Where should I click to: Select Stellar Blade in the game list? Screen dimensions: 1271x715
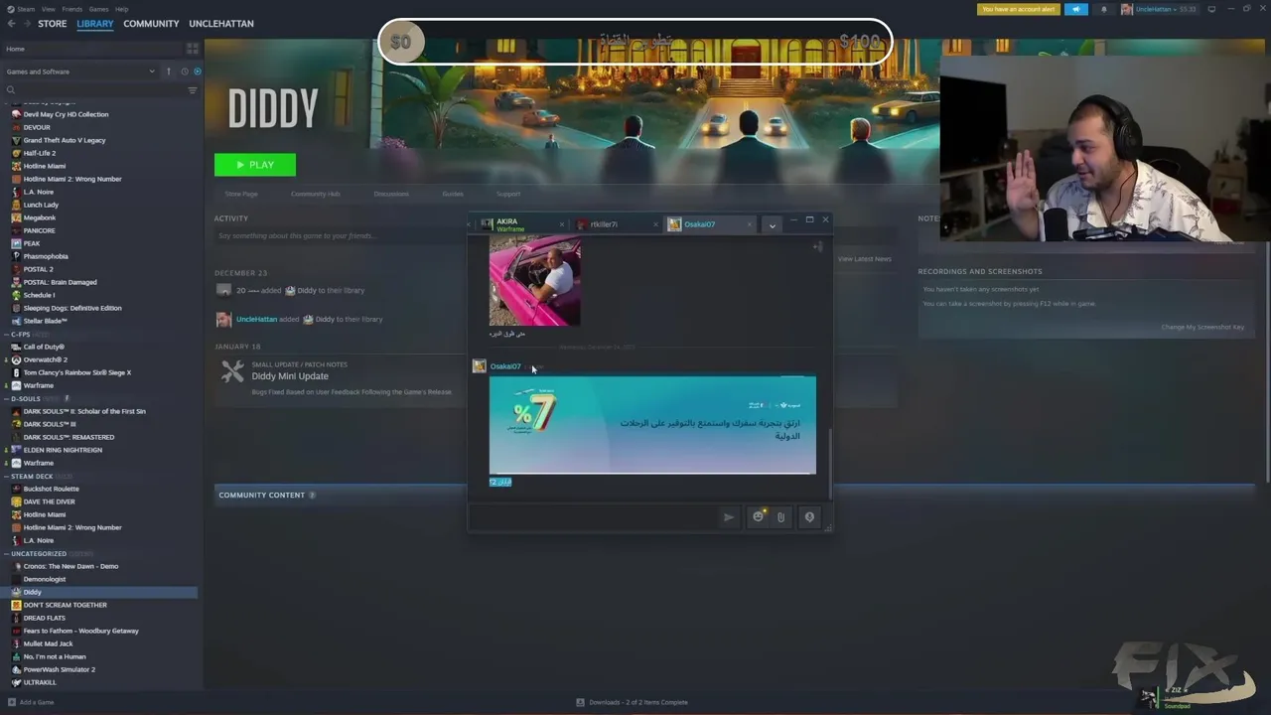(46, 321)
